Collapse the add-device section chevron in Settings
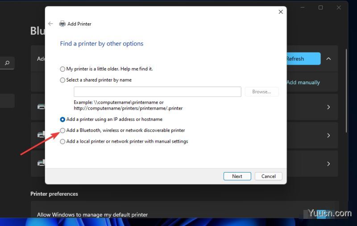Screen dimensions: 357x226 tap(328, 59)
